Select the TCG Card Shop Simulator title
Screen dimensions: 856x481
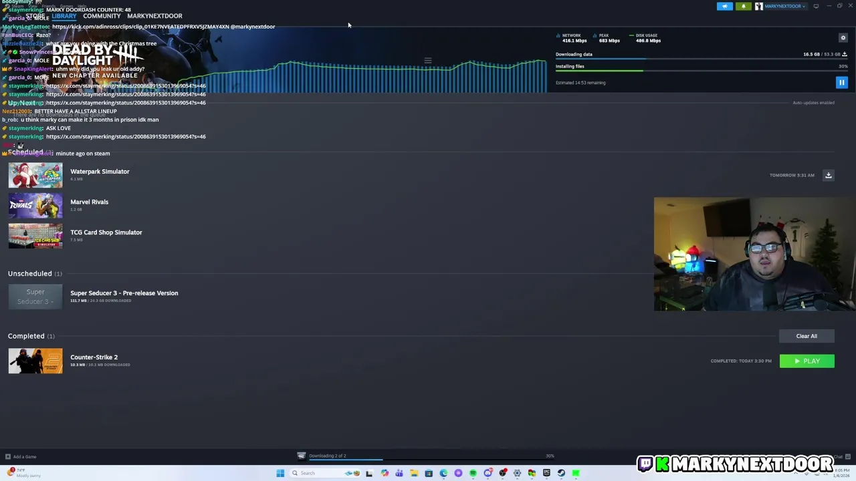click(106, 232)
